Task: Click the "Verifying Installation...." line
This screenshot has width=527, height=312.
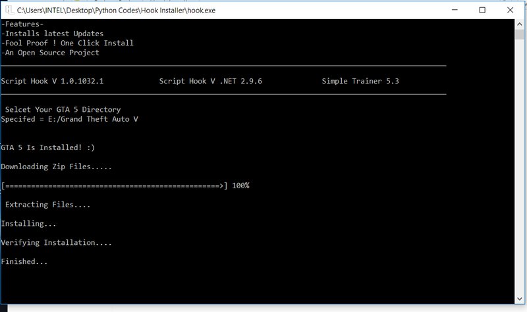Action: (57, 243)
